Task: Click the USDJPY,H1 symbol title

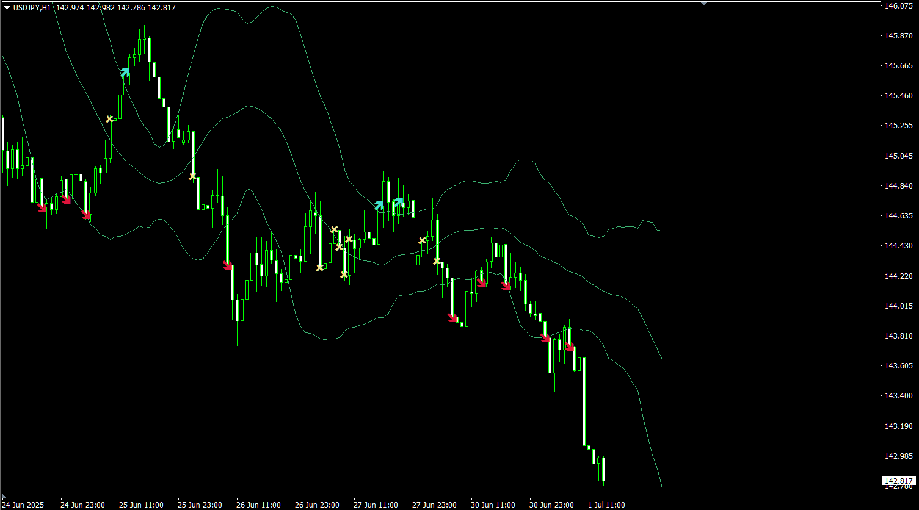Action: pyautogui.click(x=33, y=8)
